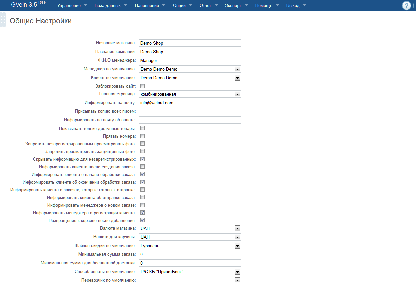Image resolution: width=416 pixels, height=282 pixels.
Task: Click the left sidebar panel grip handle
Action: pos(1,20)
